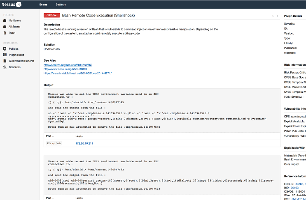Sort first output by Port column

50,136
